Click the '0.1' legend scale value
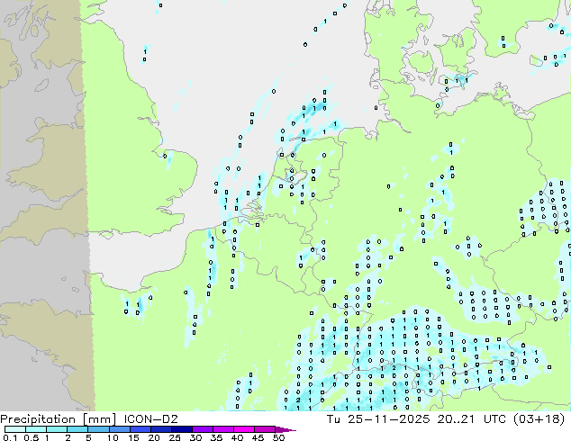 pos(10,437)
